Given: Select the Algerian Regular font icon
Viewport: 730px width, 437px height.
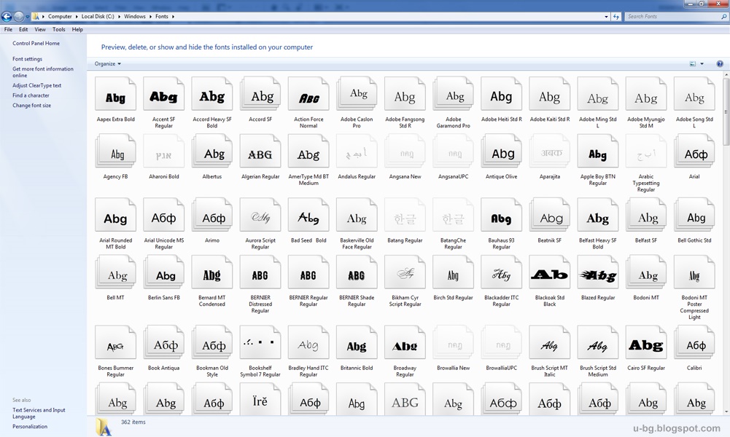Looking at the screenshot, I should pos(260,151).
